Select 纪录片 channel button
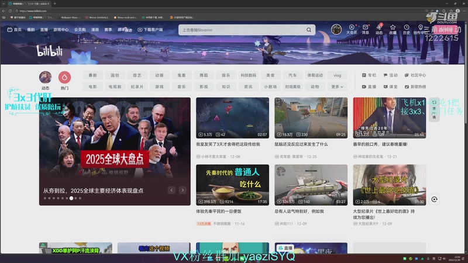Screen dimensions: 468x263 pos(137,86)
